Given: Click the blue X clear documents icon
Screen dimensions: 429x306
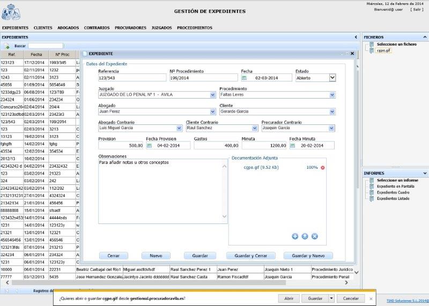Looking at the screenshot, I should point(315,236).
